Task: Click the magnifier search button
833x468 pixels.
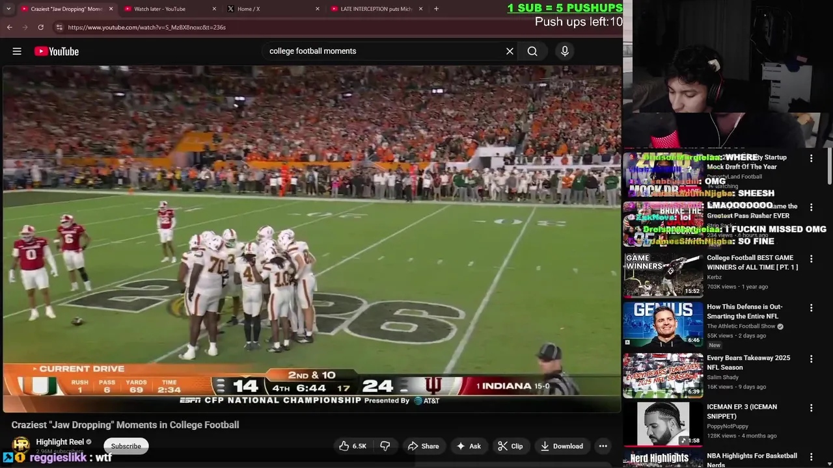Action: 532,51
